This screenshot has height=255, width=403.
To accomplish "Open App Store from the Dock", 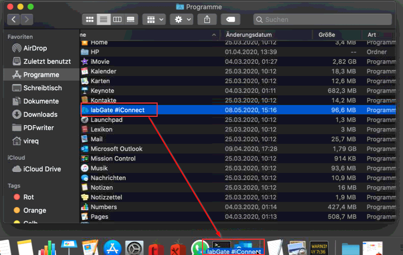I will tap(112, 247).
